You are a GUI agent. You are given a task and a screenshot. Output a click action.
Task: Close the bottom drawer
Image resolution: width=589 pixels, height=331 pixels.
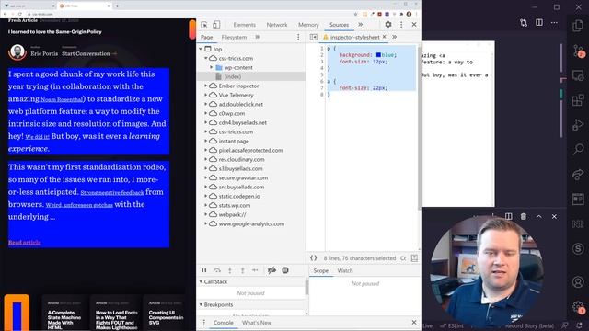pos(414,323)
